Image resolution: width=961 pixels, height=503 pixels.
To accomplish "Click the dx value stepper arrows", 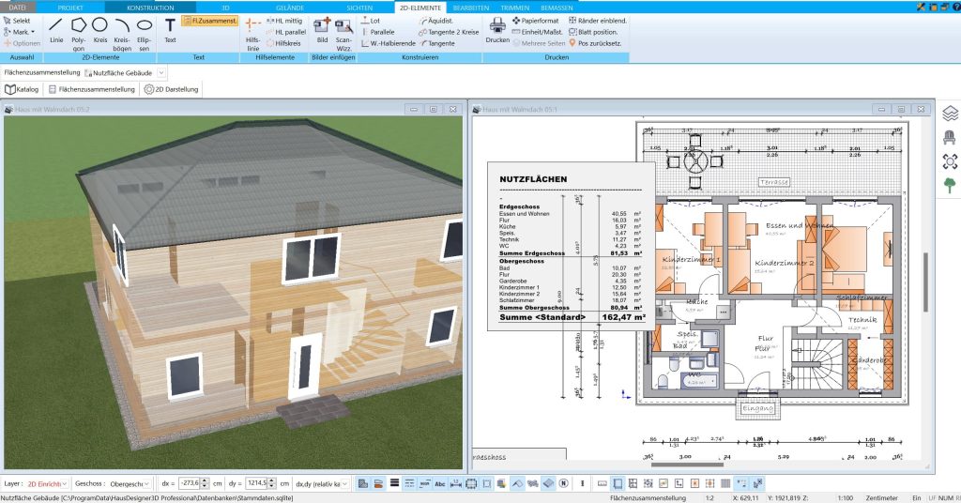I will click(x=205, y=483).
